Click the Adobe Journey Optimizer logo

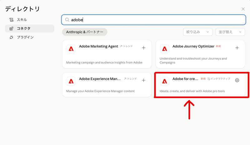tap(165, 49)
